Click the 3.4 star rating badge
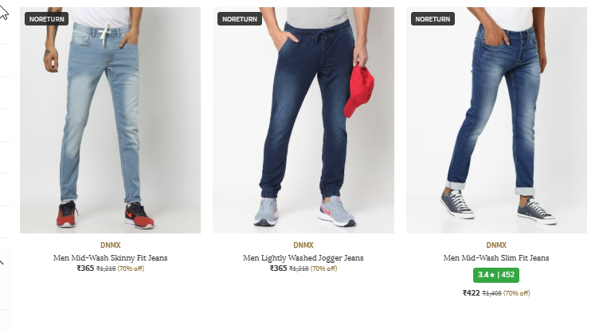 coord(496,275)
